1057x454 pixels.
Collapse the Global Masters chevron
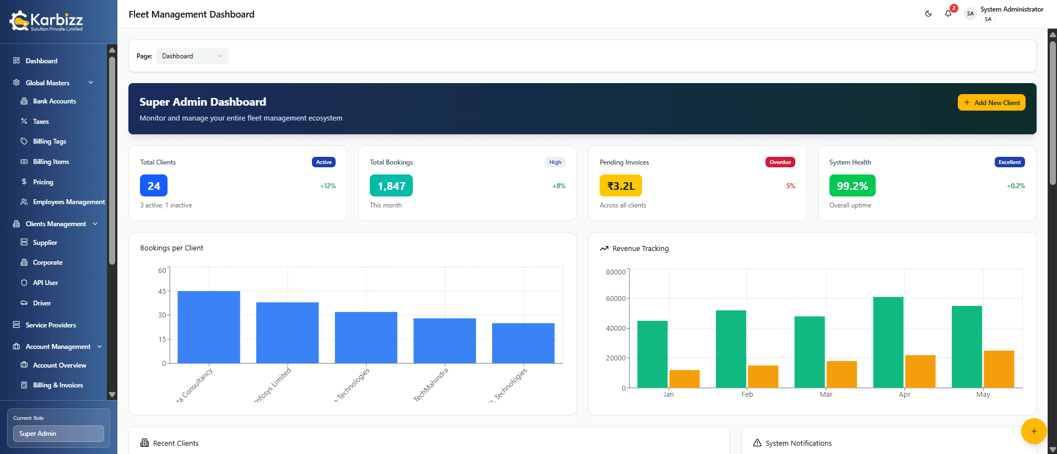pos(91,83)
